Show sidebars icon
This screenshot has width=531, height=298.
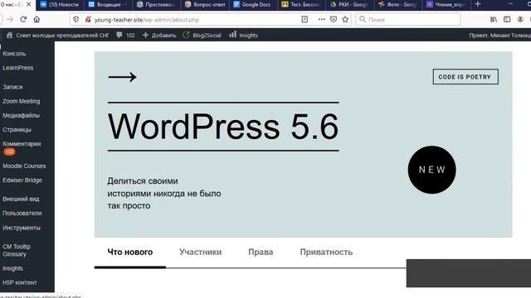coord(507,19)
